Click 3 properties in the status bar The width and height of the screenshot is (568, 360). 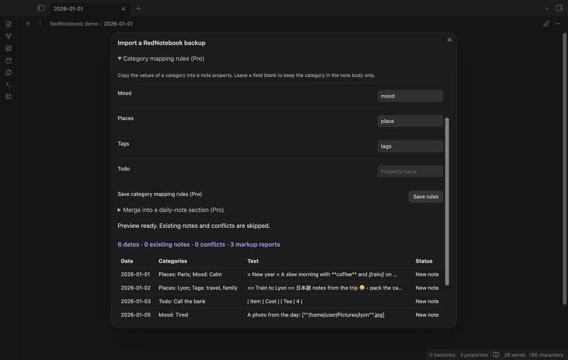click(474, 355)
